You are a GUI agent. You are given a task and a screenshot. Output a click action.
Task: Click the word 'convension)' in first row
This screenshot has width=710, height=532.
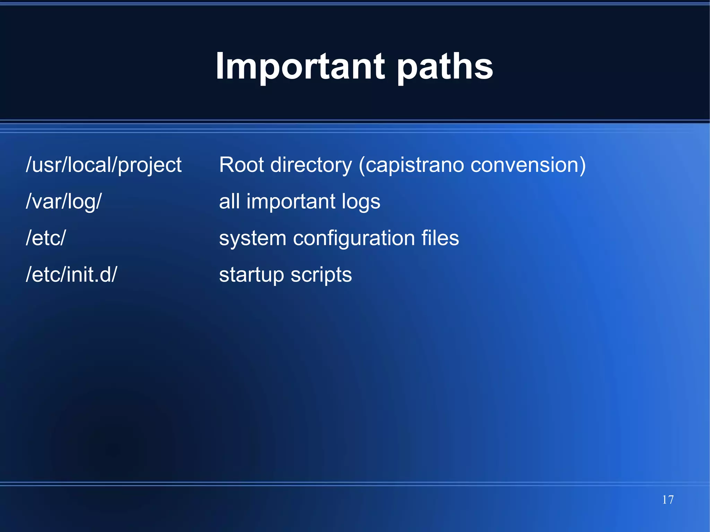coord(528,165)
